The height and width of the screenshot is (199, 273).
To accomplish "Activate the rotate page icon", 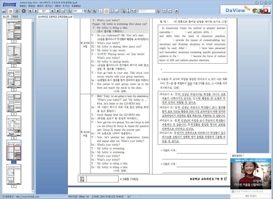I will [x=165, y=11].
